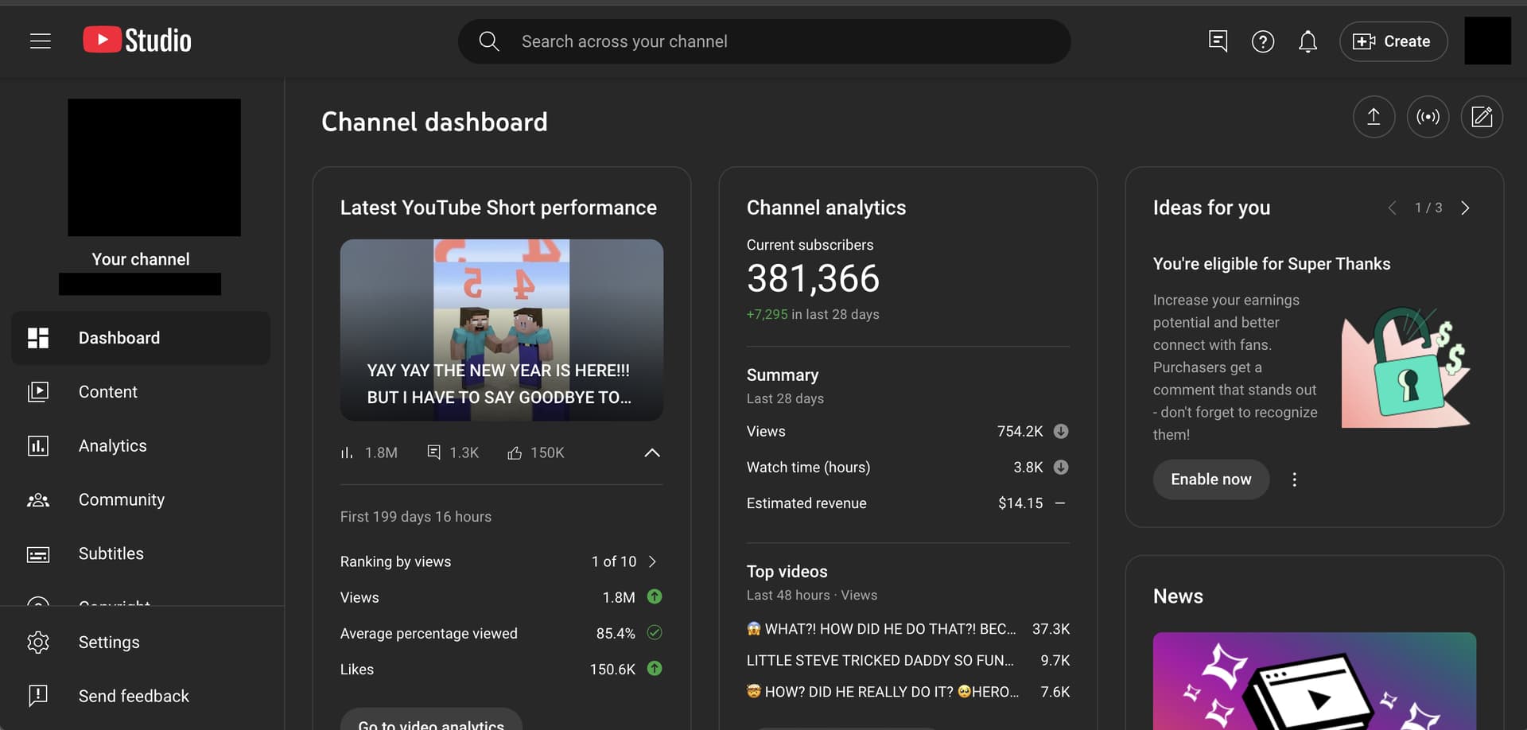
Task: Collapse the Short performance details chevron
Action: (x=652, y=452)
